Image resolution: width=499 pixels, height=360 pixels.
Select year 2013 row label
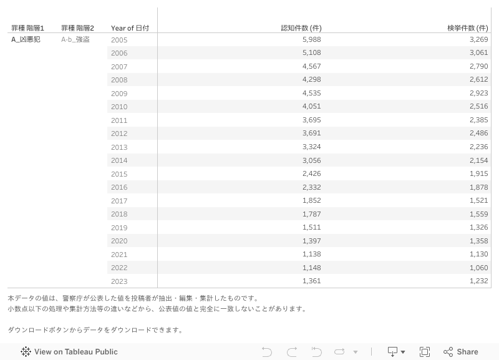coord(119,147)
